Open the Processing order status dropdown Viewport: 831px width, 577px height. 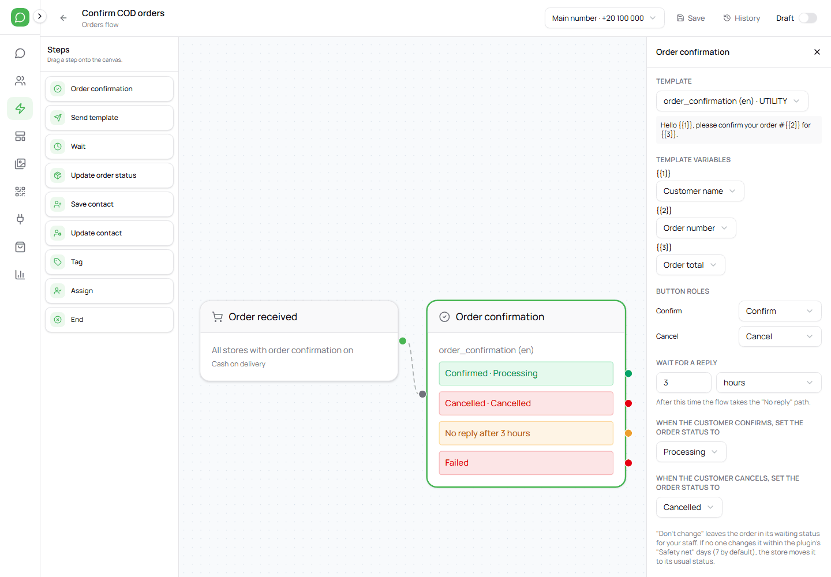(691, 452)
